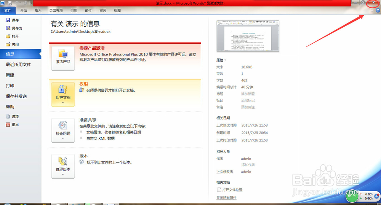Select Print in the backstage sidebar

10,86
